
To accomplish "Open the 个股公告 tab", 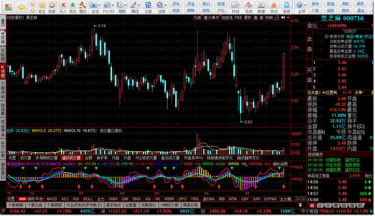I will point(35,205).
